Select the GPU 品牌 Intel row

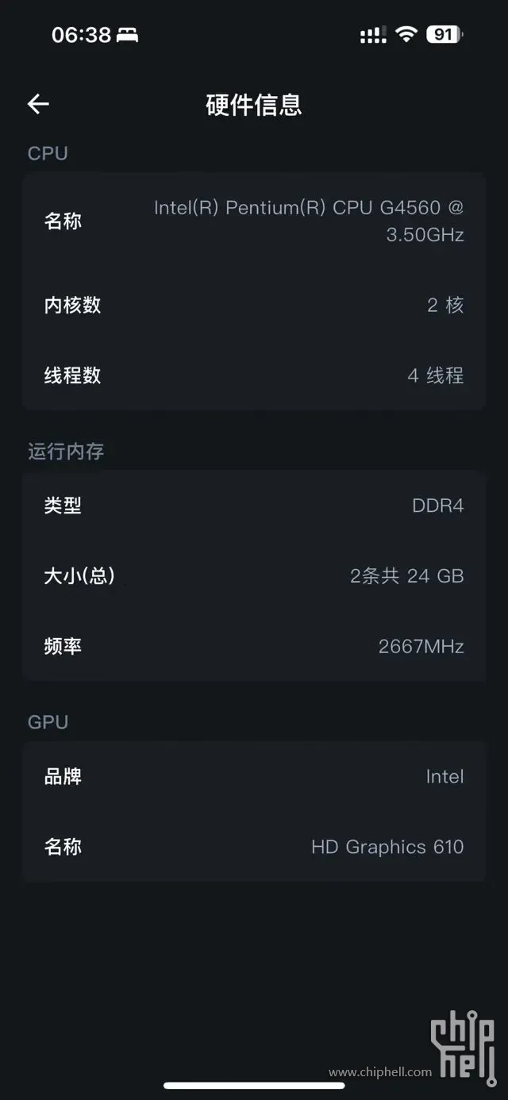click(x=254, y=776)
